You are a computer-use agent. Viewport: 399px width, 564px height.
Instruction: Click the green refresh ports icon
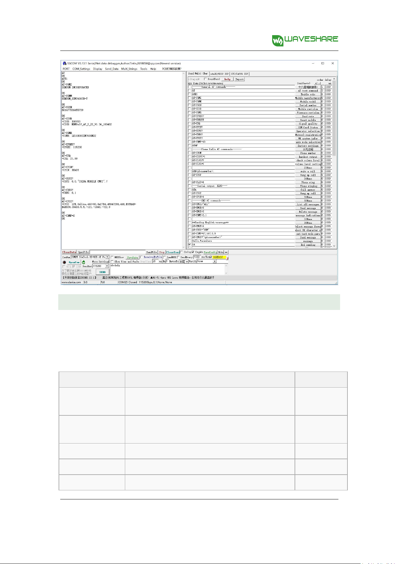click(x=84, y=262)
